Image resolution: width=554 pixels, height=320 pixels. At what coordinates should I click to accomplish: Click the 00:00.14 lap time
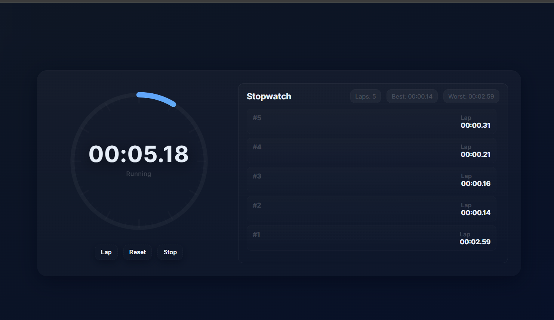[x=475, y=213]
